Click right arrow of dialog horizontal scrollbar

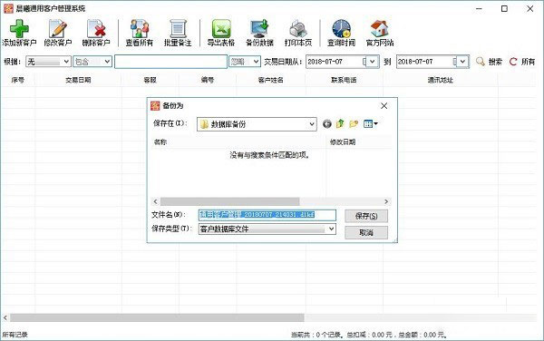point(386,201)
